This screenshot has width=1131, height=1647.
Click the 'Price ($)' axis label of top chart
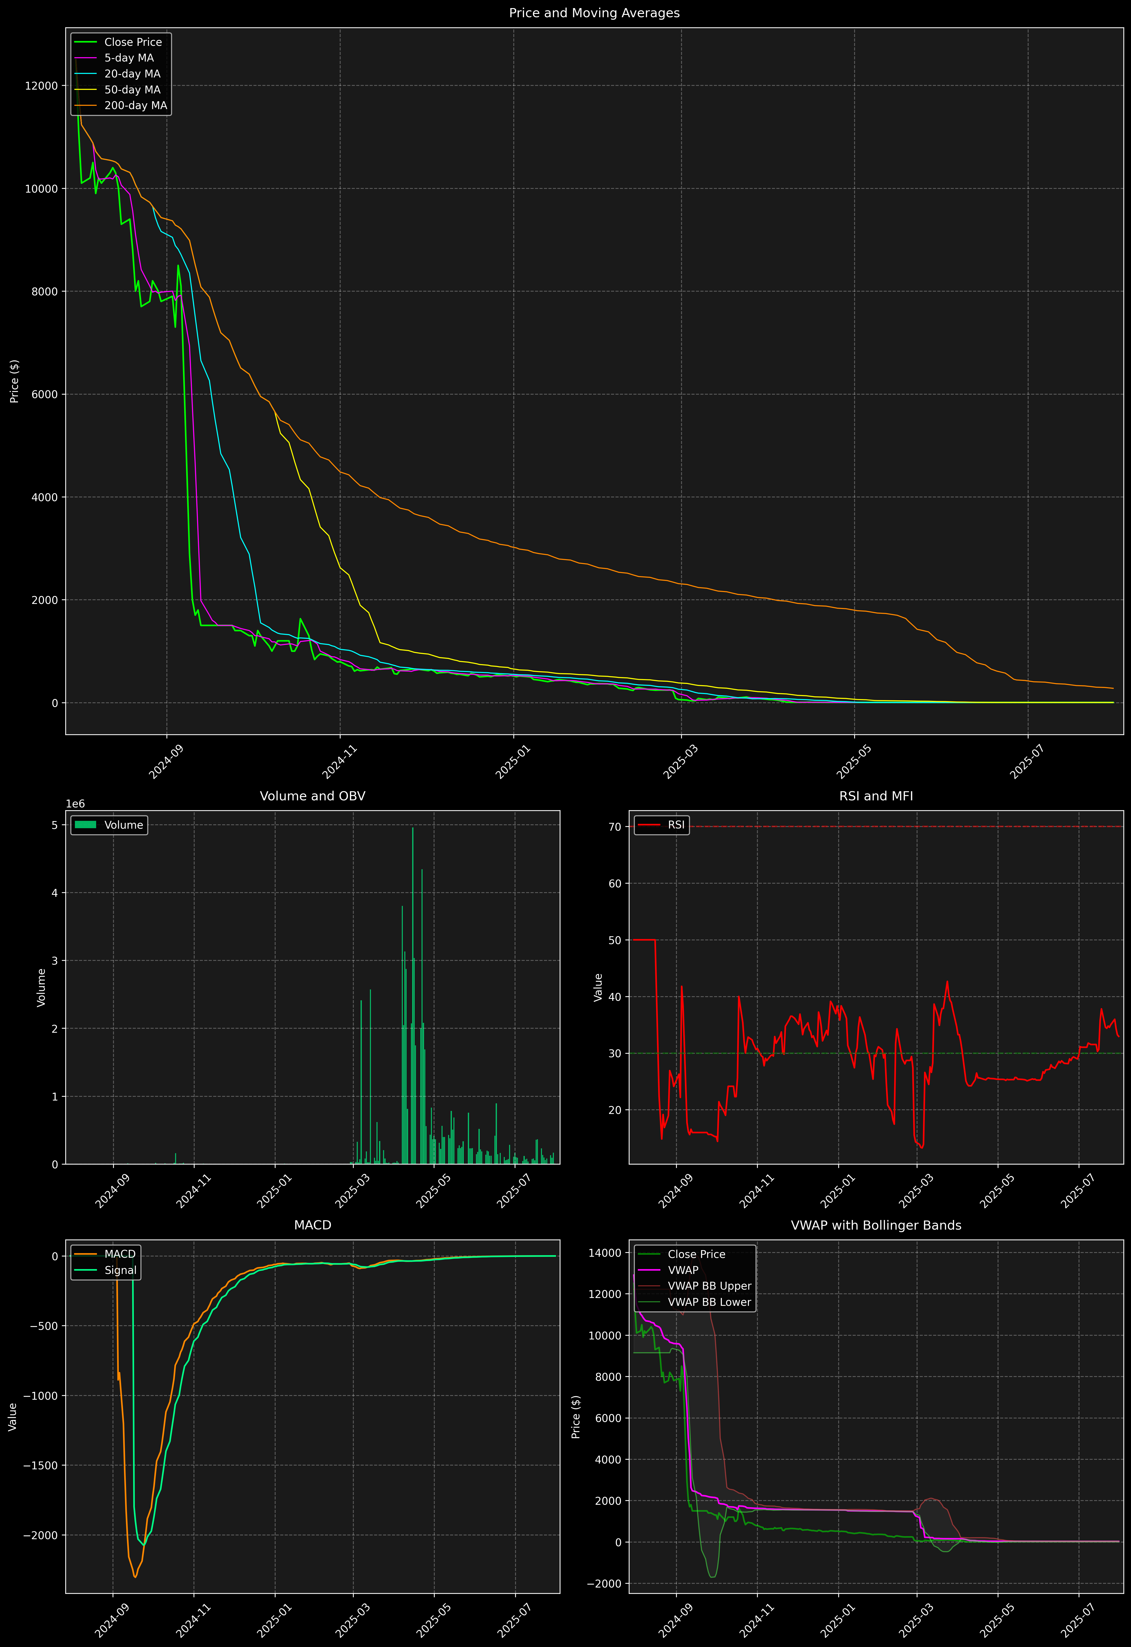coord(14,381)
